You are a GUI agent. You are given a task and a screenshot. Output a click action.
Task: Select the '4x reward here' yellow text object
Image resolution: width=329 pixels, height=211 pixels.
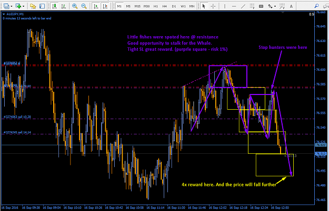[x=228, y=185]
